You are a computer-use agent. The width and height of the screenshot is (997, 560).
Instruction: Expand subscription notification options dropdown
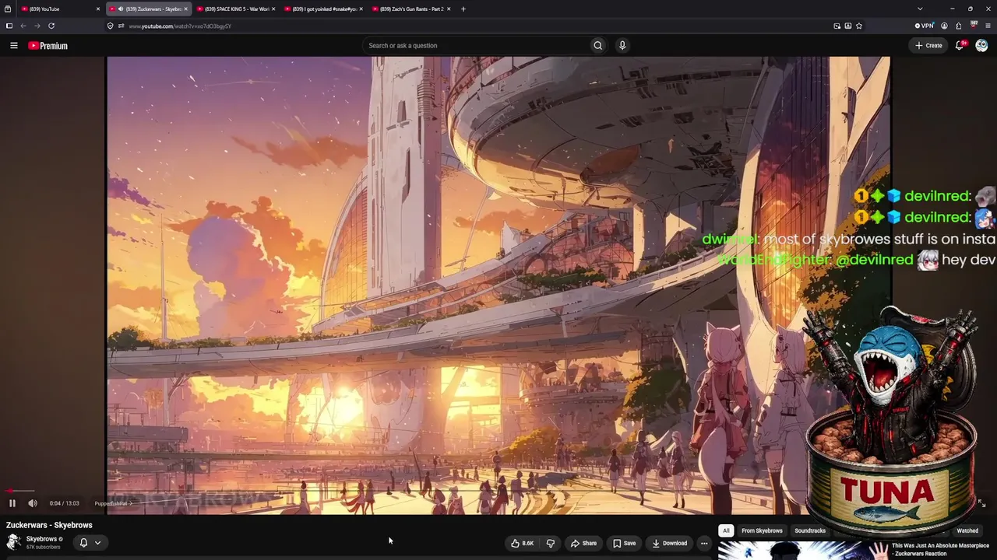point(97,543)
